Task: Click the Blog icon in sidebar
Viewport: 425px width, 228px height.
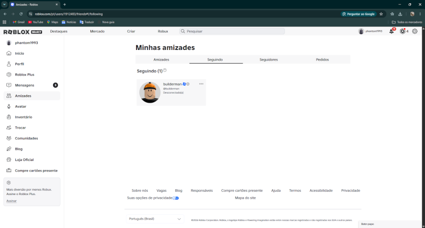Action: coord(9,149)
